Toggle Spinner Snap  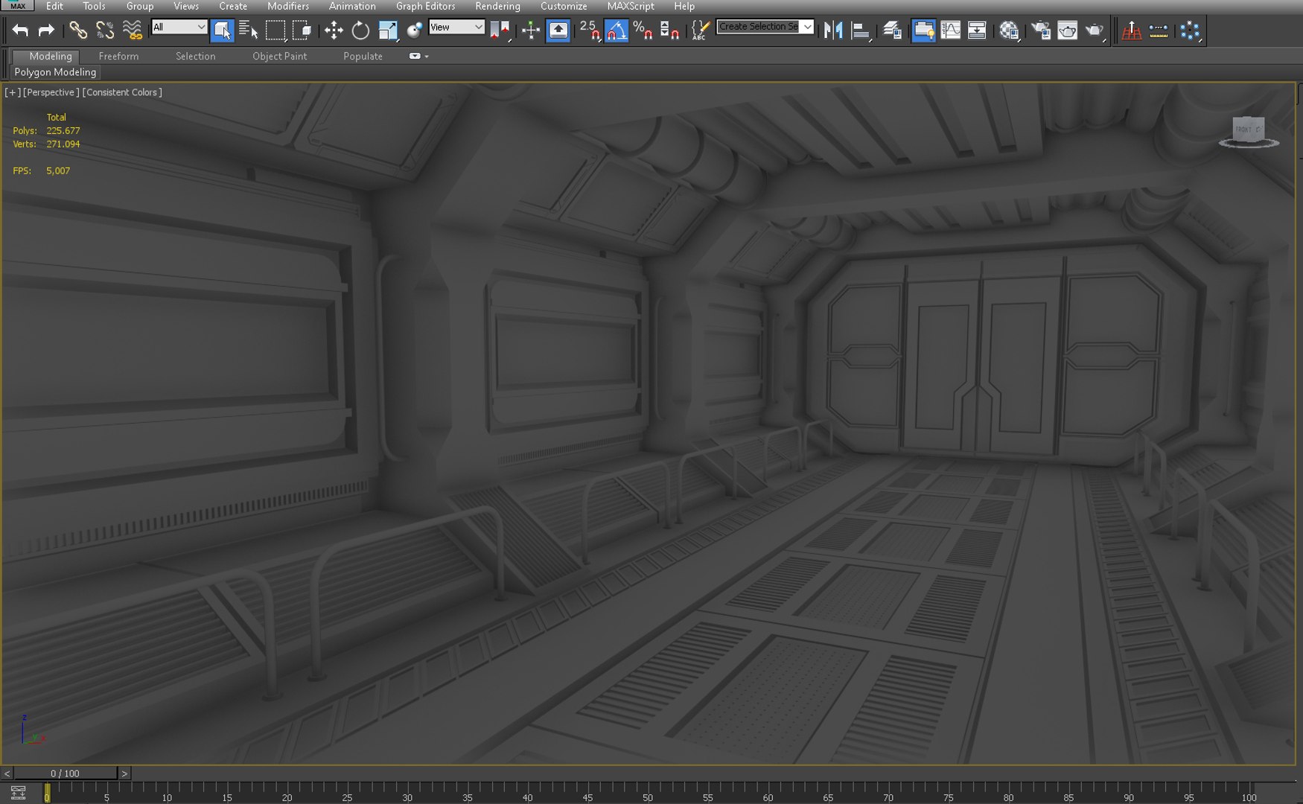669,31
